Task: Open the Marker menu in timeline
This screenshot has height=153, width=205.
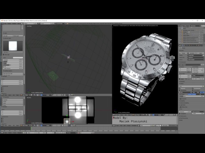Action: pos(10,133)
